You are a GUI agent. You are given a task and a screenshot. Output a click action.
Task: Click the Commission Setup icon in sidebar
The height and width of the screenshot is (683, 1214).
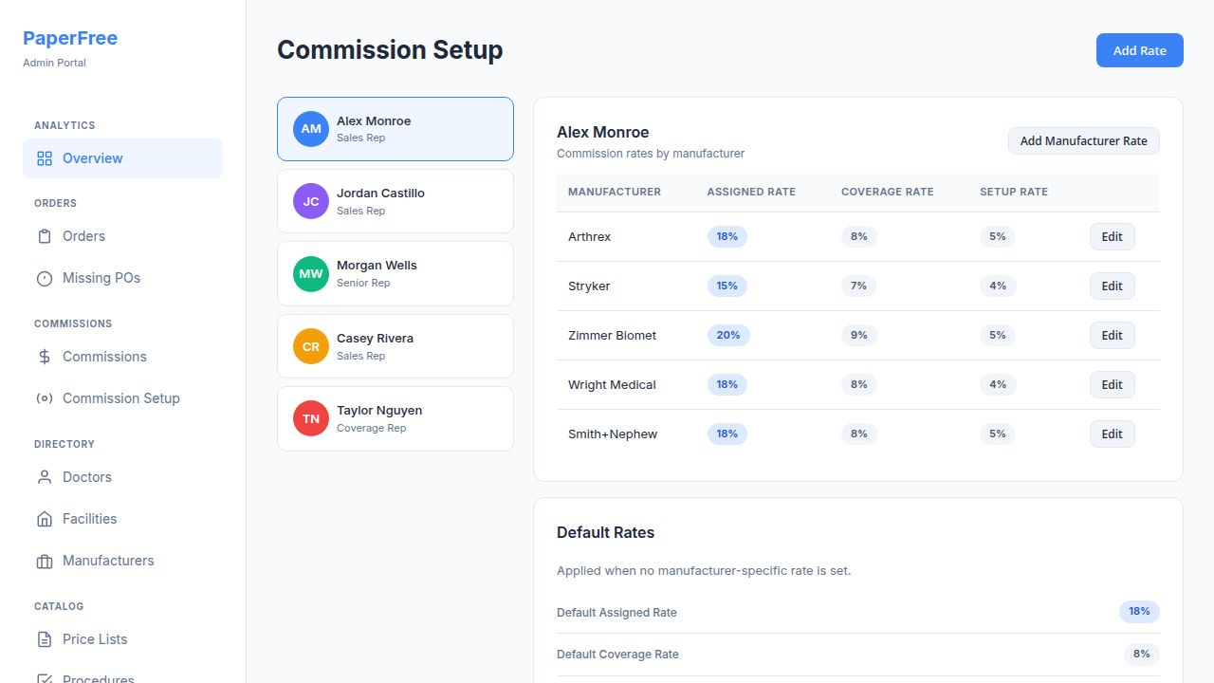point(45,398)
